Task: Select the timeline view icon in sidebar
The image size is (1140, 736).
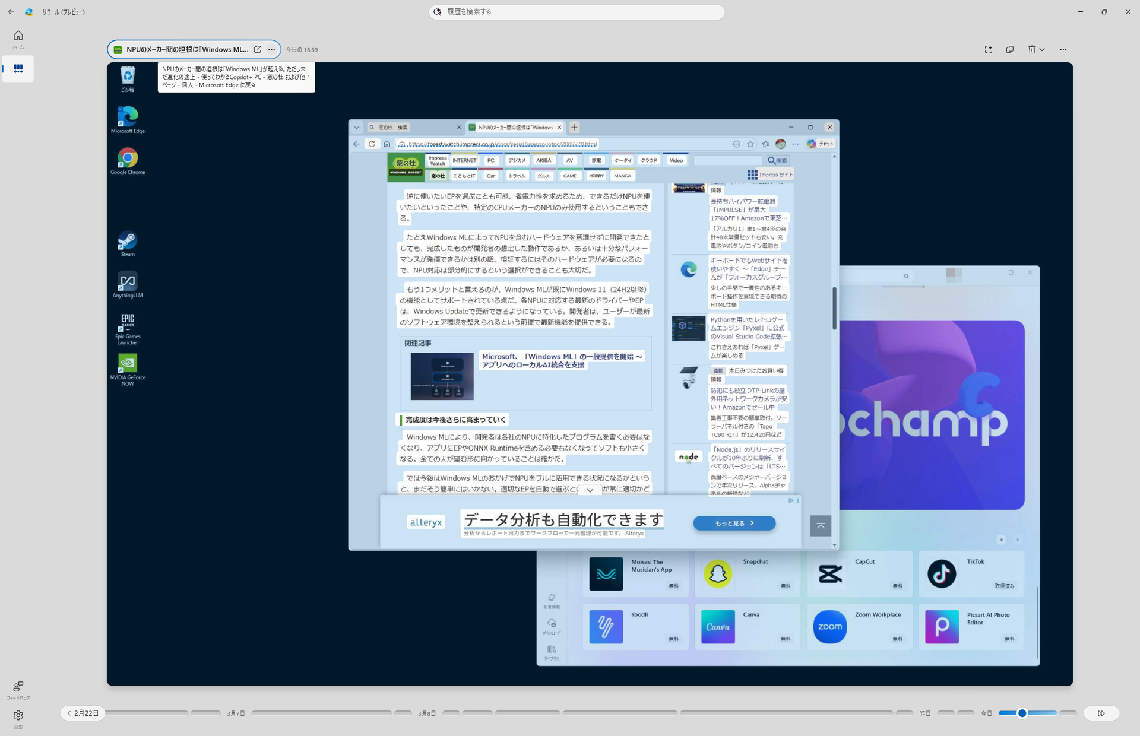Action: coord(18,68)
